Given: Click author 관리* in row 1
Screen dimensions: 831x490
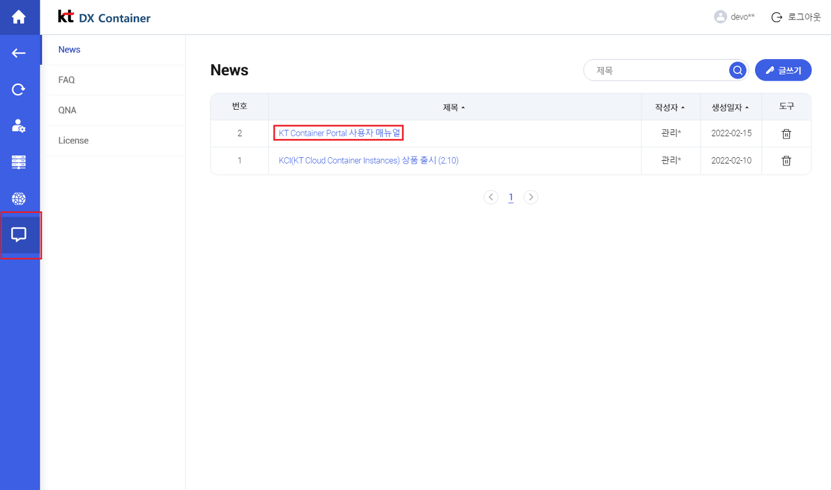Looking at the screenshot, I should (x=671, y=160).
